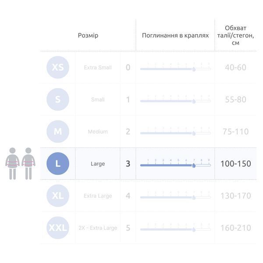Pick the XXL size circle badge
The height and width of the screenshot is (263, 263).
(58, 228)
